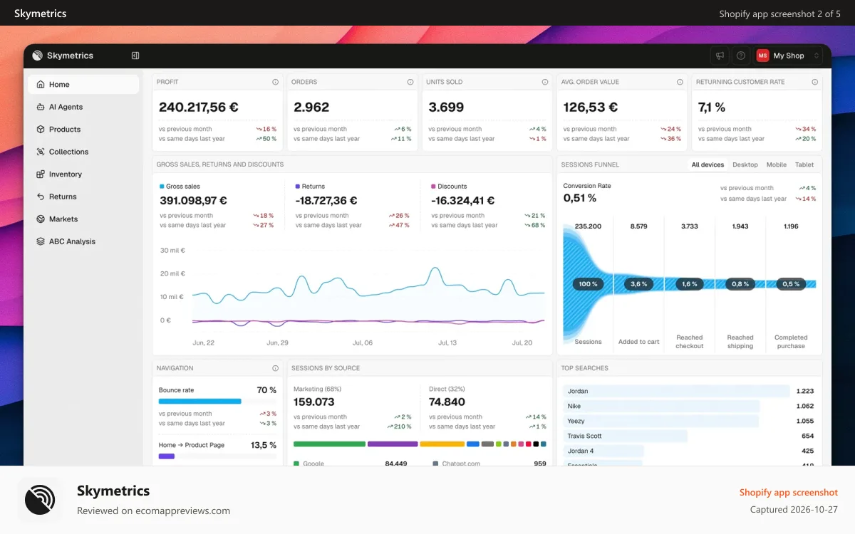855x534 pixels.
Task: Show info for the Units Sold card
Action: coord(545,82)
